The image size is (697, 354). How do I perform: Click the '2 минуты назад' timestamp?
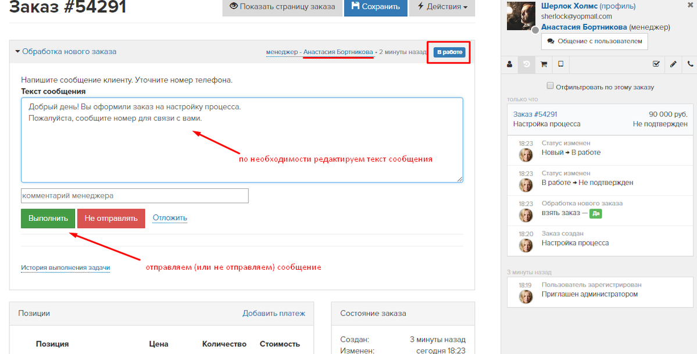point(403,52)
